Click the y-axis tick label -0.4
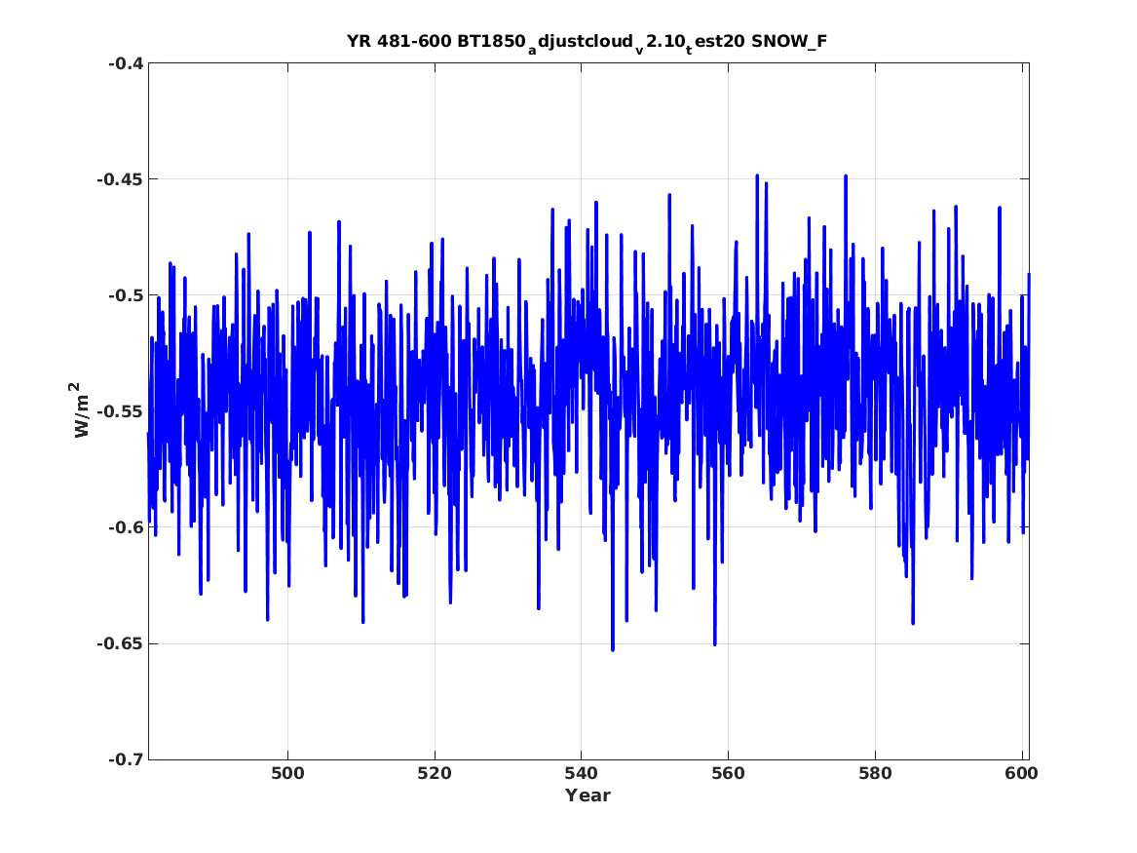 [126, 63]
